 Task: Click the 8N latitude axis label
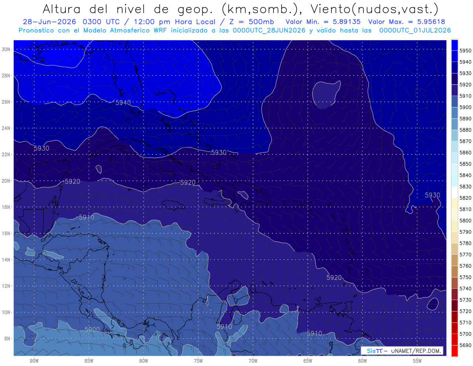pos(8,339)
